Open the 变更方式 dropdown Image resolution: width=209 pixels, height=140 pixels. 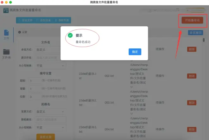click(51, 111)
